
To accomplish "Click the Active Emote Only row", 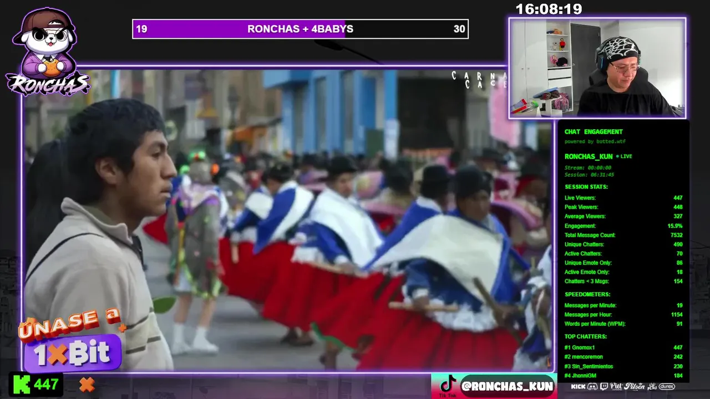I will (623, 272).
